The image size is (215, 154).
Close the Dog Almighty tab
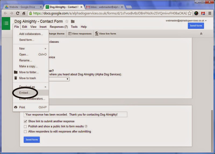(81, 7)
